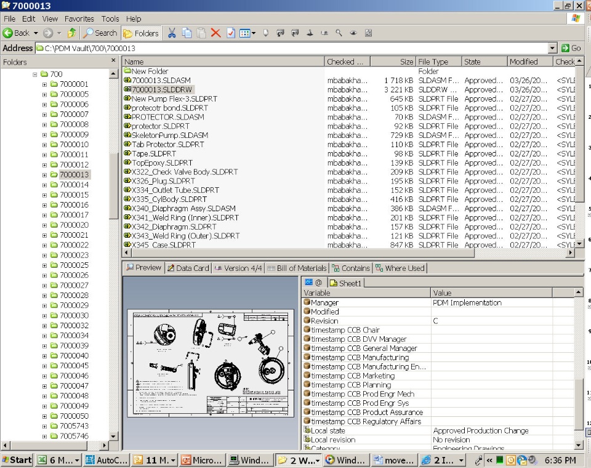Viewport: 591px width, 468px height.
Task: Click the drawing preview thumbnail
Action: pyautogui.click(x=211, y=363)
